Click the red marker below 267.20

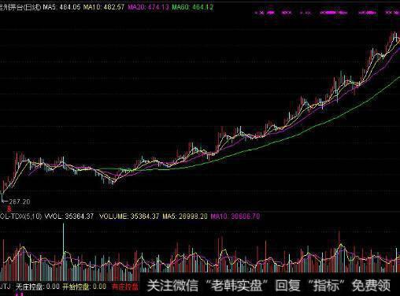tap(9, 209)
